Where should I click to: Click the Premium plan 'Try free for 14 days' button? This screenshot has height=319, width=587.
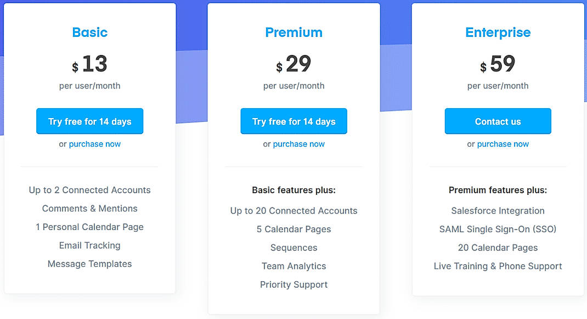[293, 121]
